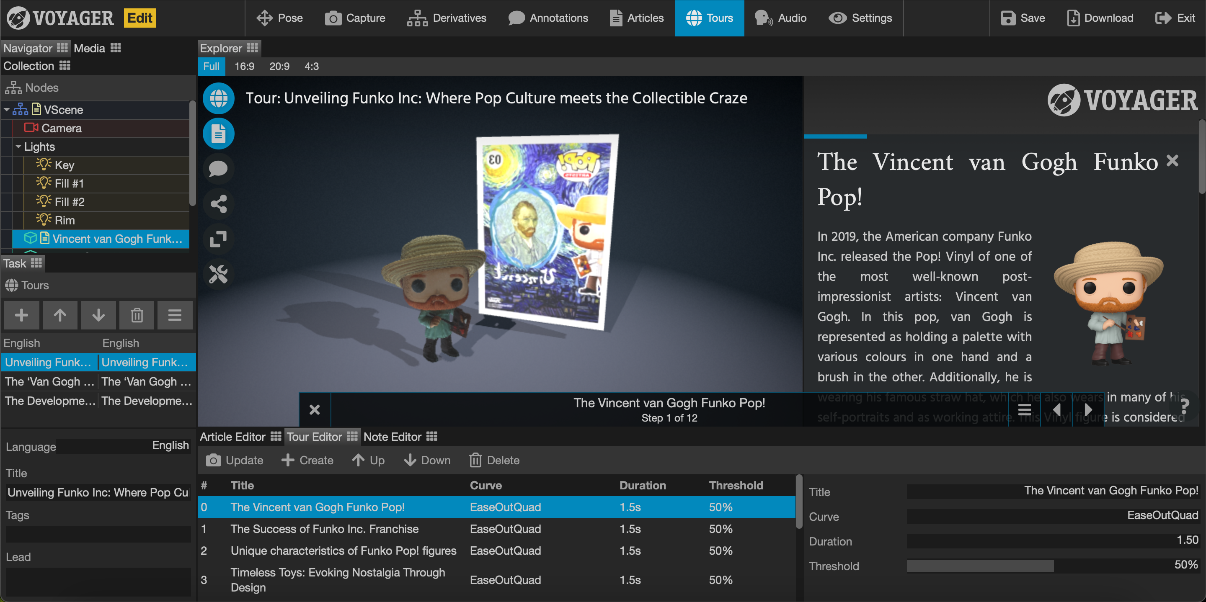Switch the explorer view to 4:3
This screenshot has width=1206, height=602.
pyautogui.click(x=311, y=67)
